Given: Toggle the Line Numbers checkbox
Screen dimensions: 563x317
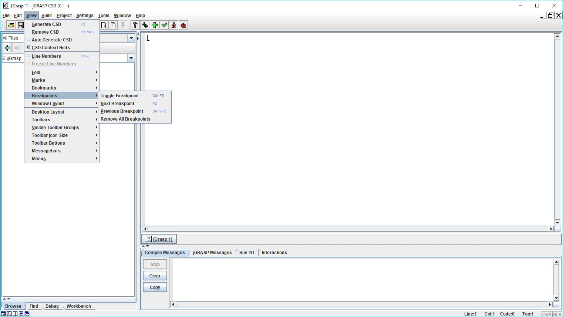Looking at the screenshot, I should [28, 56].
